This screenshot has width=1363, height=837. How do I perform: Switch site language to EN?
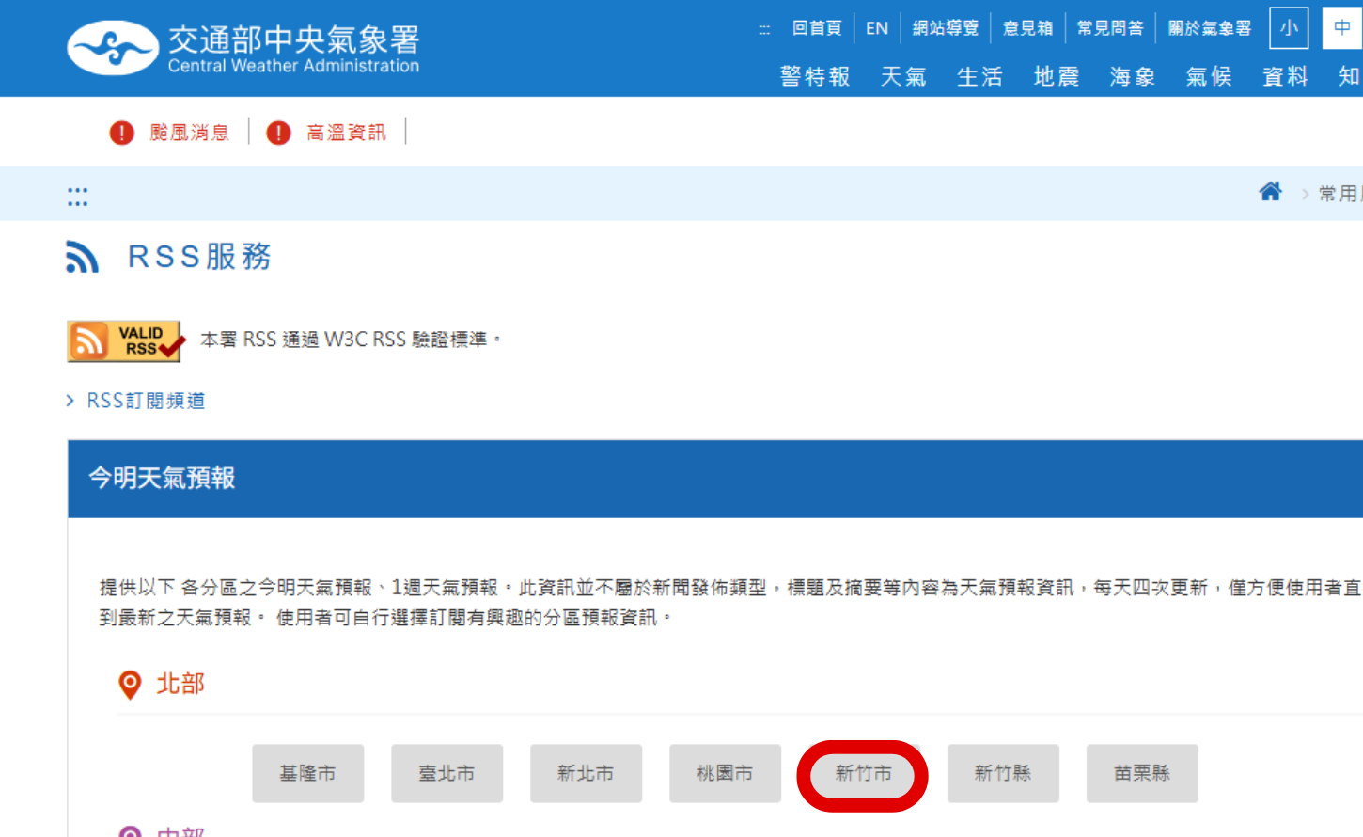click(876, 27)
